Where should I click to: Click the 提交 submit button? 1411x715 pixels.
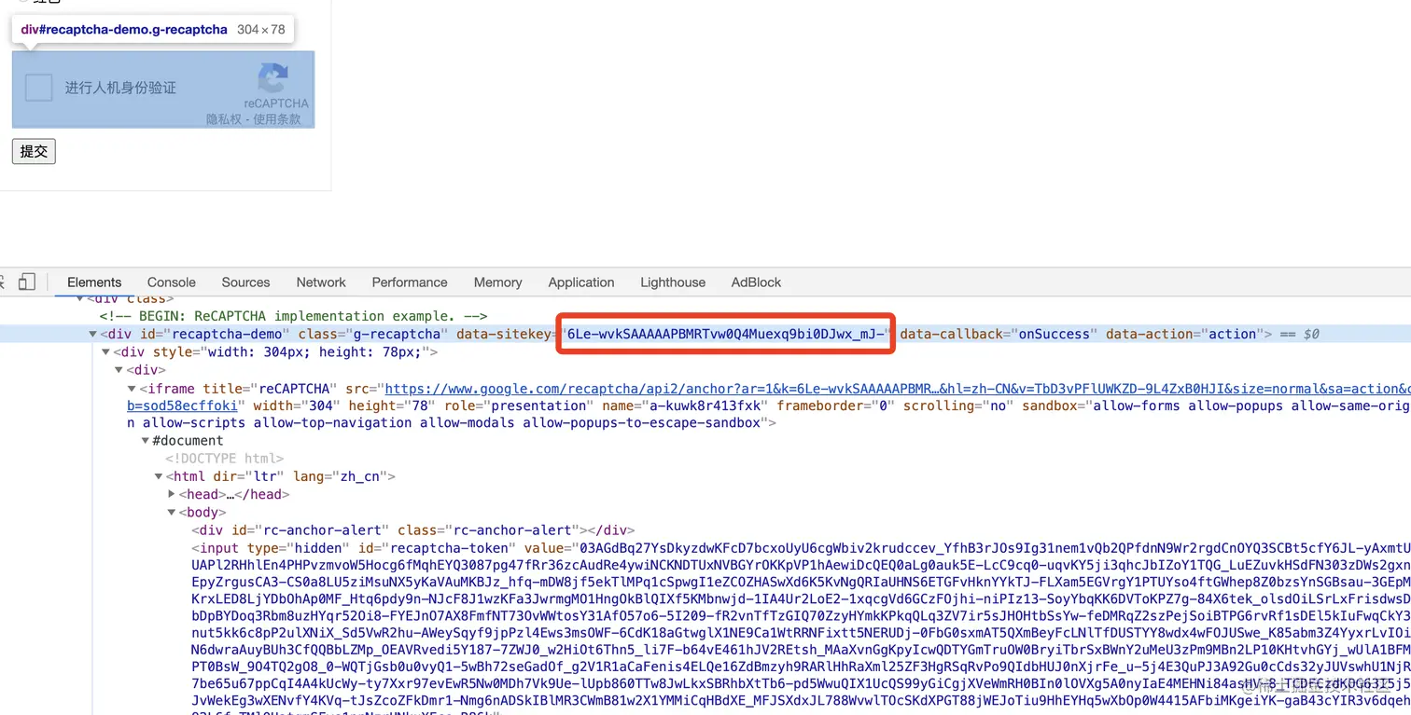coord(34,151)
